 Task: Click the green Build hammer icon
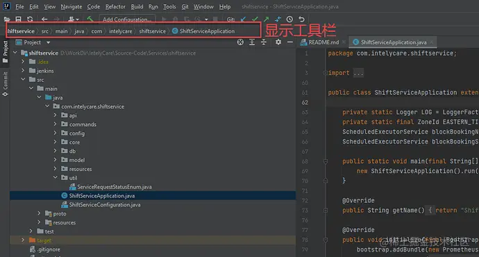(x=90, y=19)
